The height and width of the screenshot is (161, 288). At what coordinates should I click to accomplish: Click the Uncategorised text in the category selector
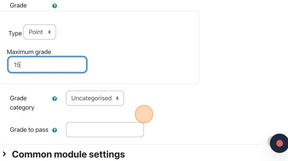[x=91, y=98]
